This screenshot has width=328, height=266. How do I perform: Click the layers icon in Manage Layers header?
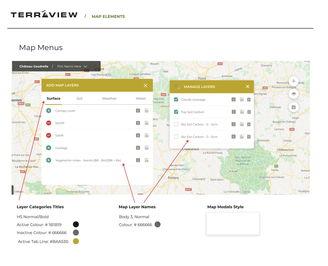(x=176, y=86)
